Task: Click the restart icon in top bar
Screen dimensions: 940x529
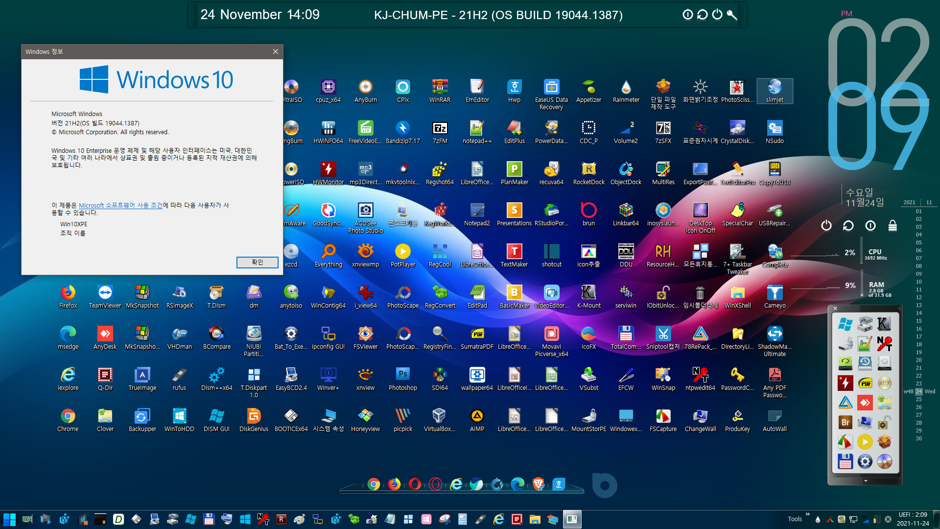Action: (x=702, y=14)
